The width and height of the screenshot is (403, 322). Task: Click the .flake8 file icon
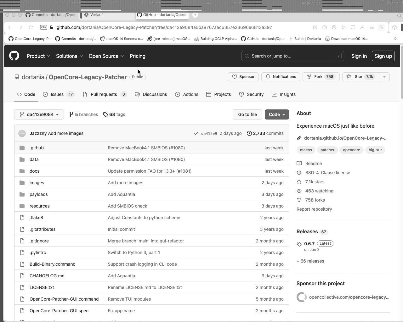point(22,218)
